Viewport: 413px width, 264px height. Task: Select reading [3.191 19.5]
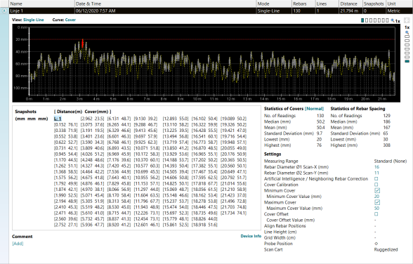(92, 131)
